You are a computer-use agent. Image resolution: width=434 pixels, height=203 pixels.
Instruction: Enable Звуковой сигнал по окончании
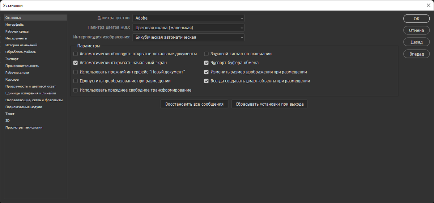pos(207,54)
